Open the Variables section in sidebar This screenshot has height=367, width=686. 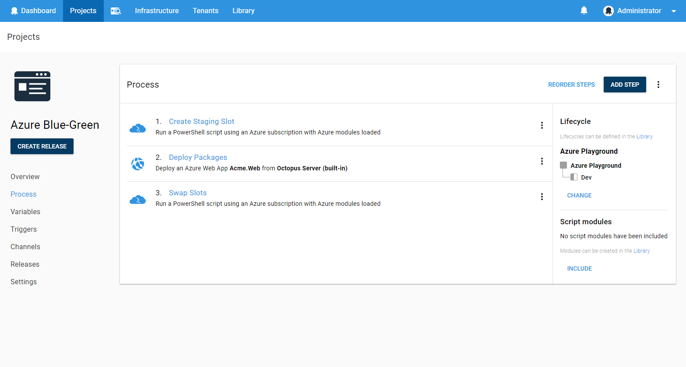coord(25,212)
